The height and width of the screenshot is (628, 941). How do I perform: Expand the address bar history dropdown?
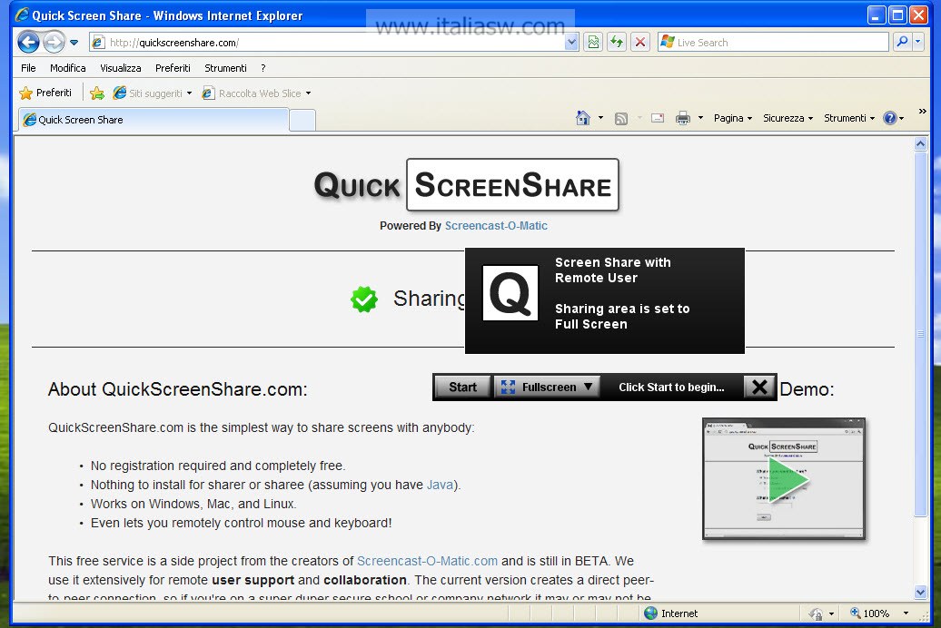pos(571,43)
